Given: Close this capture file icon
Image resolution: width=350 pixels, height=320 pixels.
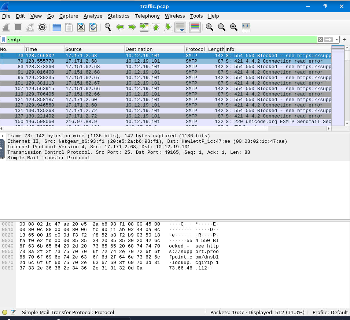Looking at the screenshot, I should click(x=81, y=27).
